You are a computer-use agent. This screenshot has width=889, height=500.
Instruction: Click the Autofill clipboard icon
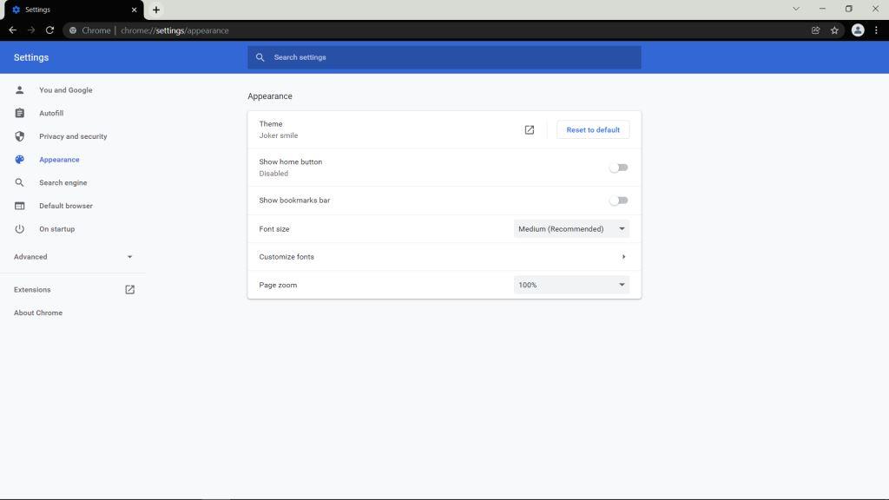[x=19, y=113]
